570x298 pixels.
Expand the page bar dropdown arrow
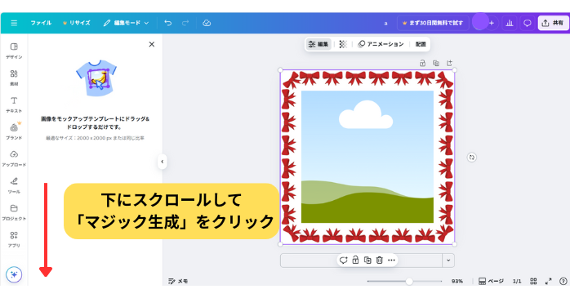448,260
